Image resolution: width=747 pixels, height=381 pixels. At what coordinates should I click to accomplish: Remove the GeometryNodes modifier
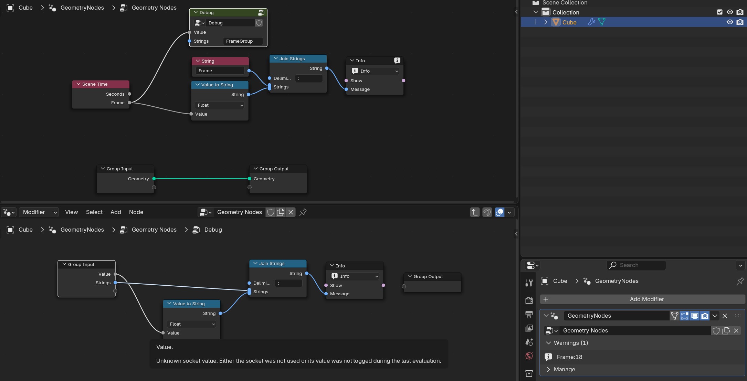pyautogui.click(x=725, y=316)
